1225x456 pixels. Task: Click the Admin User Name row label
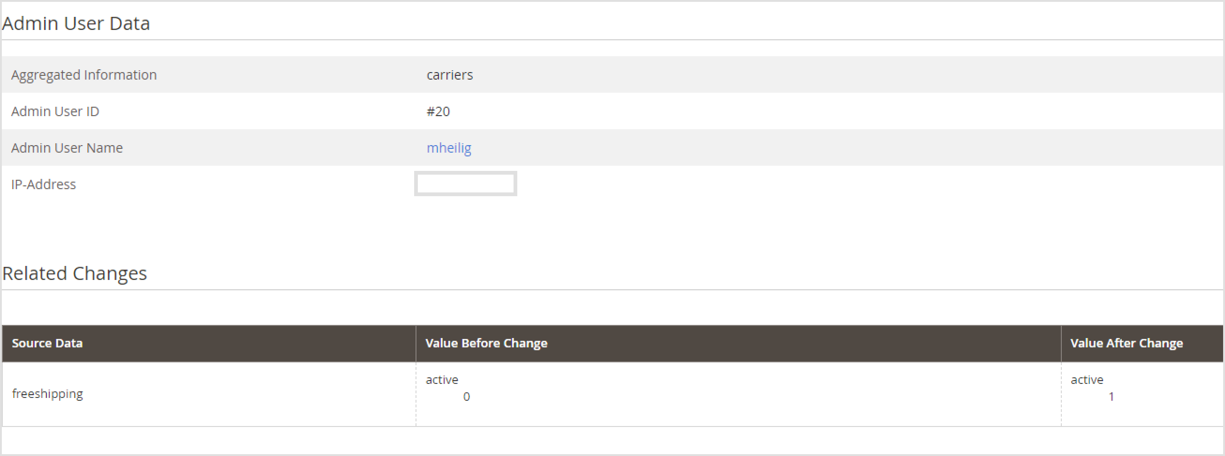pos(67,147)
